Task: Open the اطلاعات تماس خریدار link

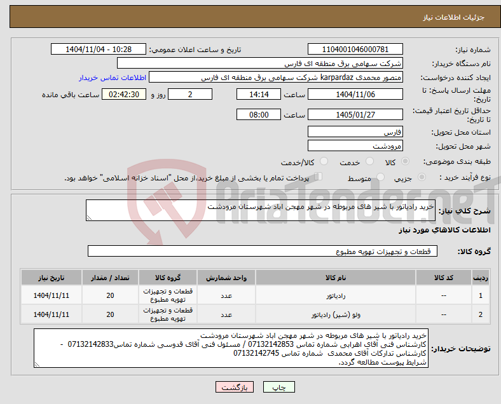Action: pyautogui.click(x=113, y=77)
